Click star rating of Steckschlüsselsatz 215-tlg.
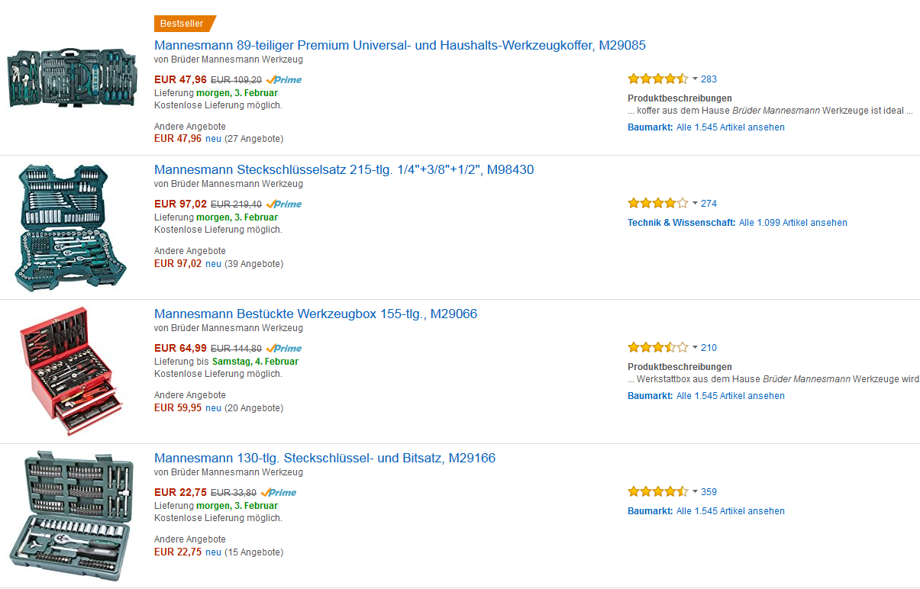 [657, 203]
